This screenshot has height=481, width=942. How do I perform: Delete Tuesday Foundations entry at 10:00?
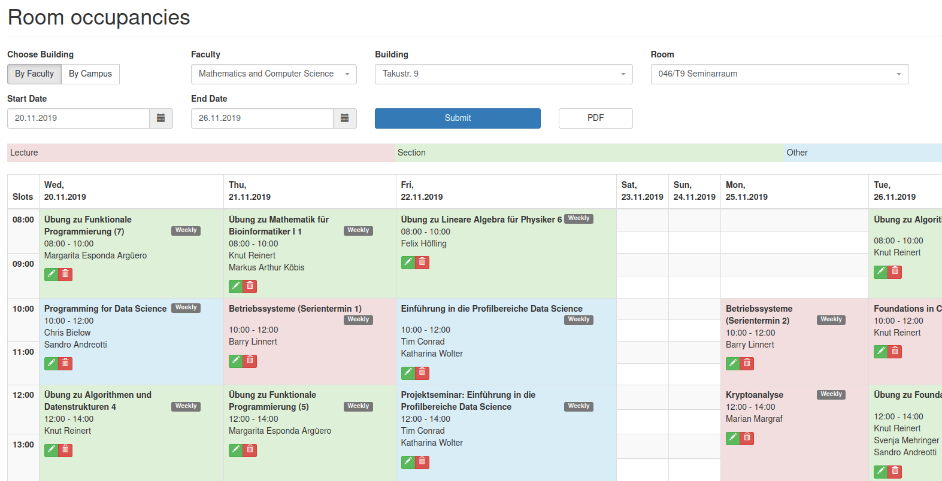895,351
